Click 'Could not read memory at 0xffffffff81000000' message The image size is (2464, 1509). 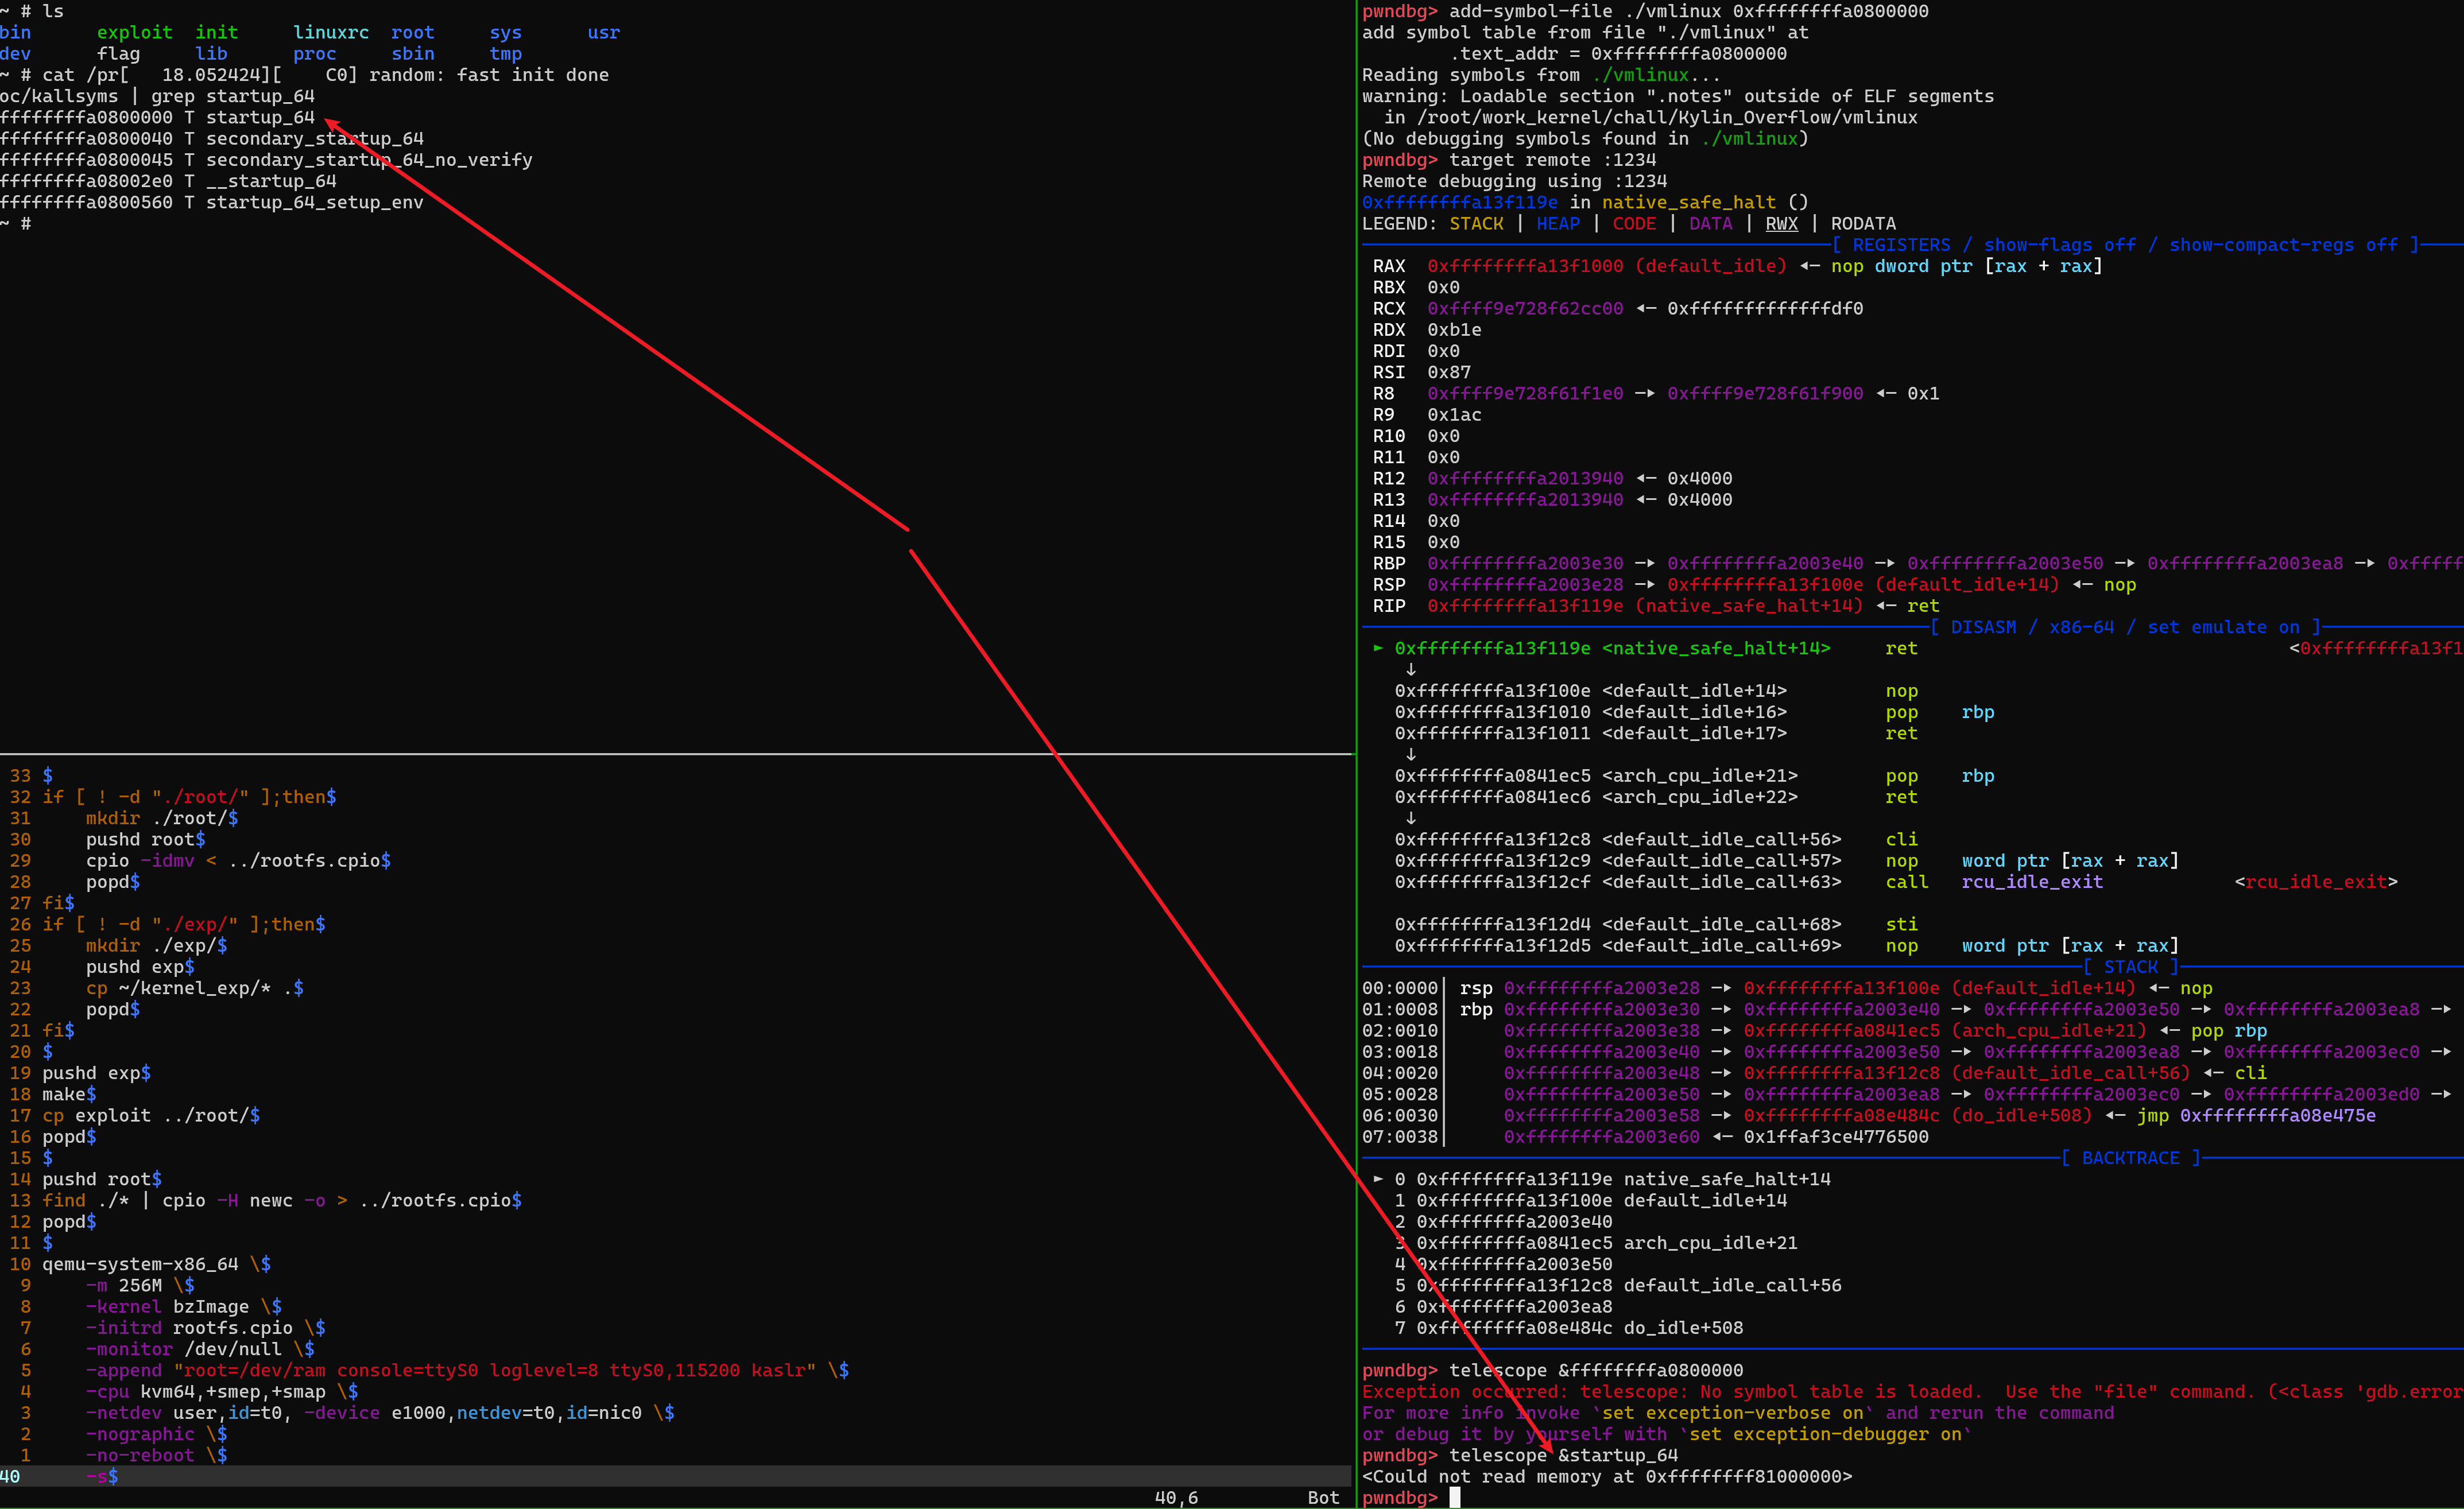tap(1606, 1477)
